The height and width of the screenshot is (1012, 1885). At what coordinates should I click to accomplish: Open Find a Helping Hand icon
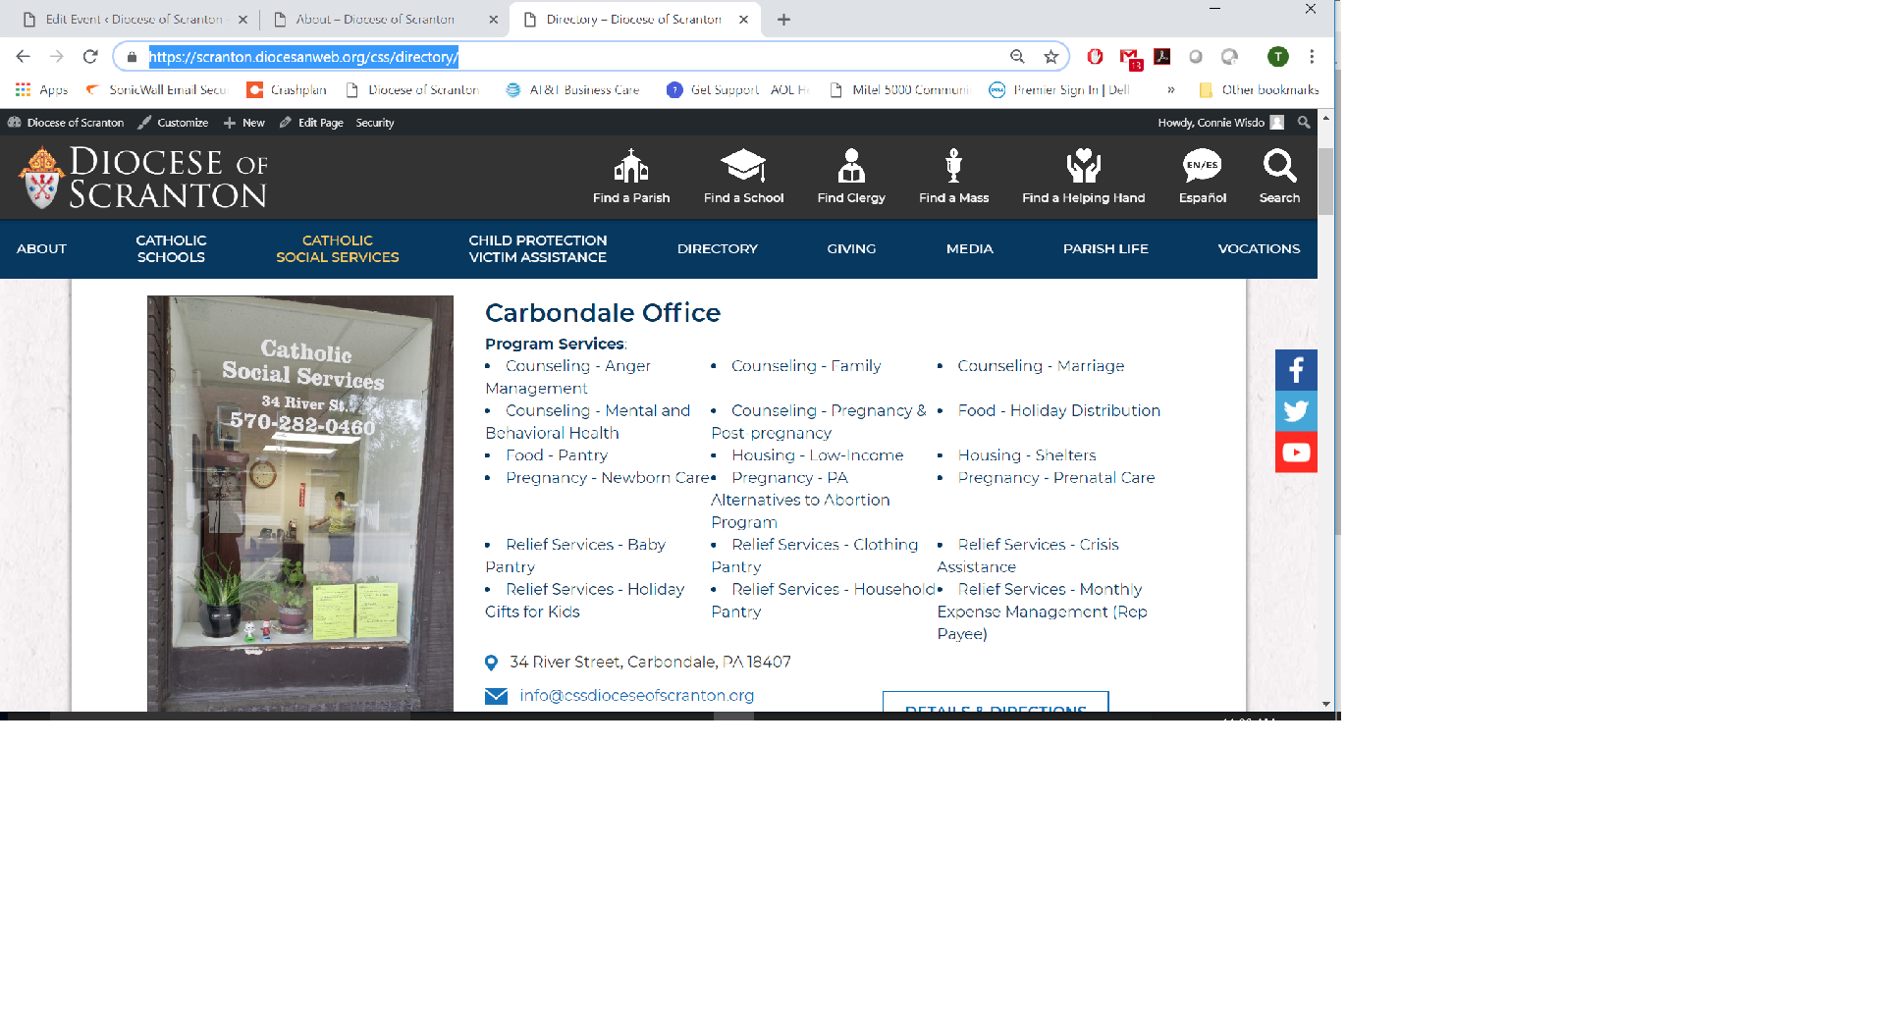coord(1083,167)
